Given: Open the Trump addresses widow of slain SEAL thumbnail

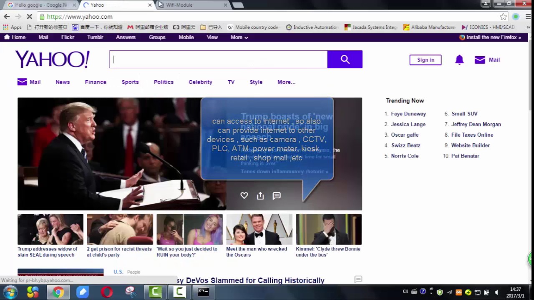Looking at the screenshot, I should pos(50,229).
